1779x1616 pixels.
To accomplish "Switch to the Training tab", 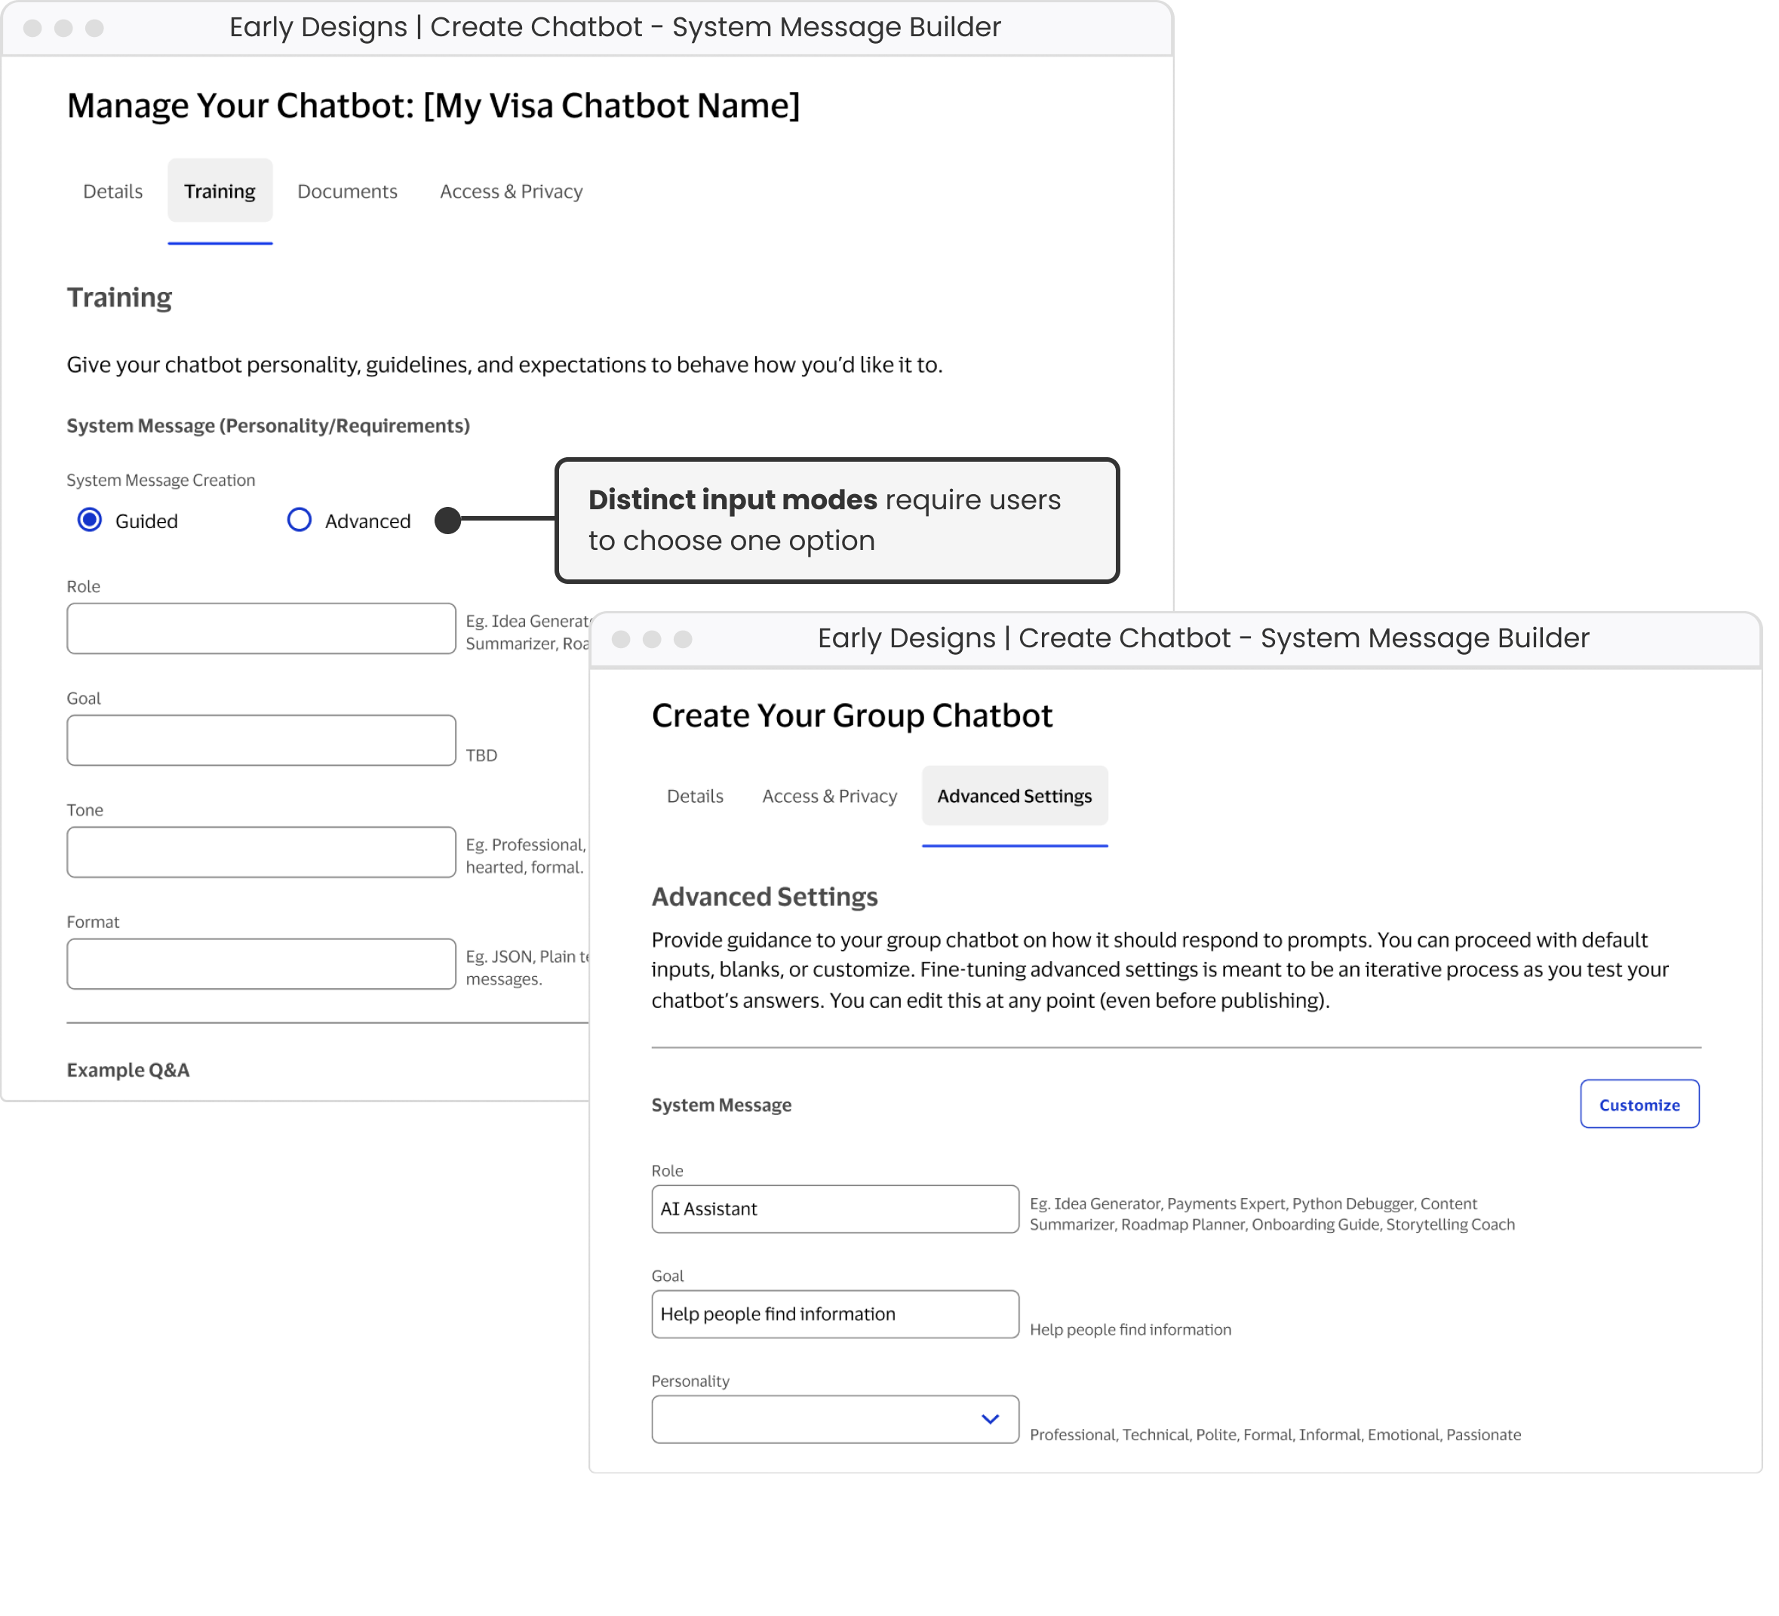I will (220, 191).
